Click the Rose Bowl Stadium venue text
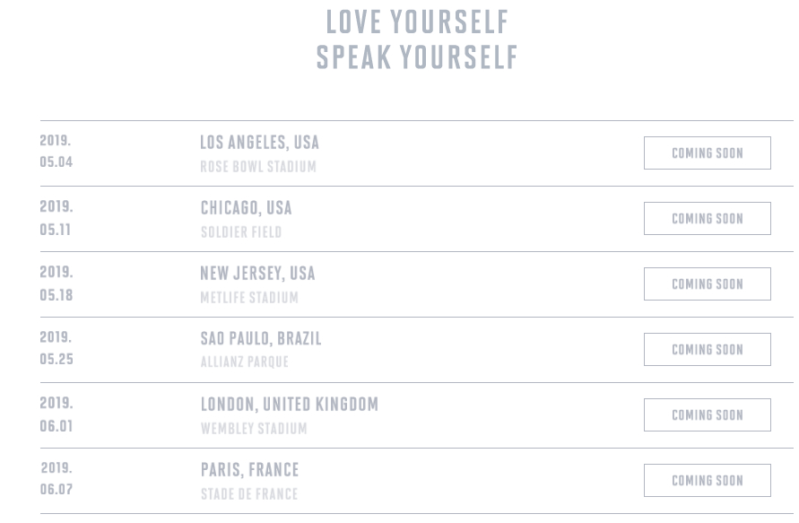 (258, 167)
